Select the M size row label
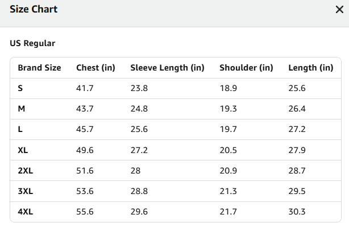This screenshot has width=349, height=231. click(x=22, y=109)
